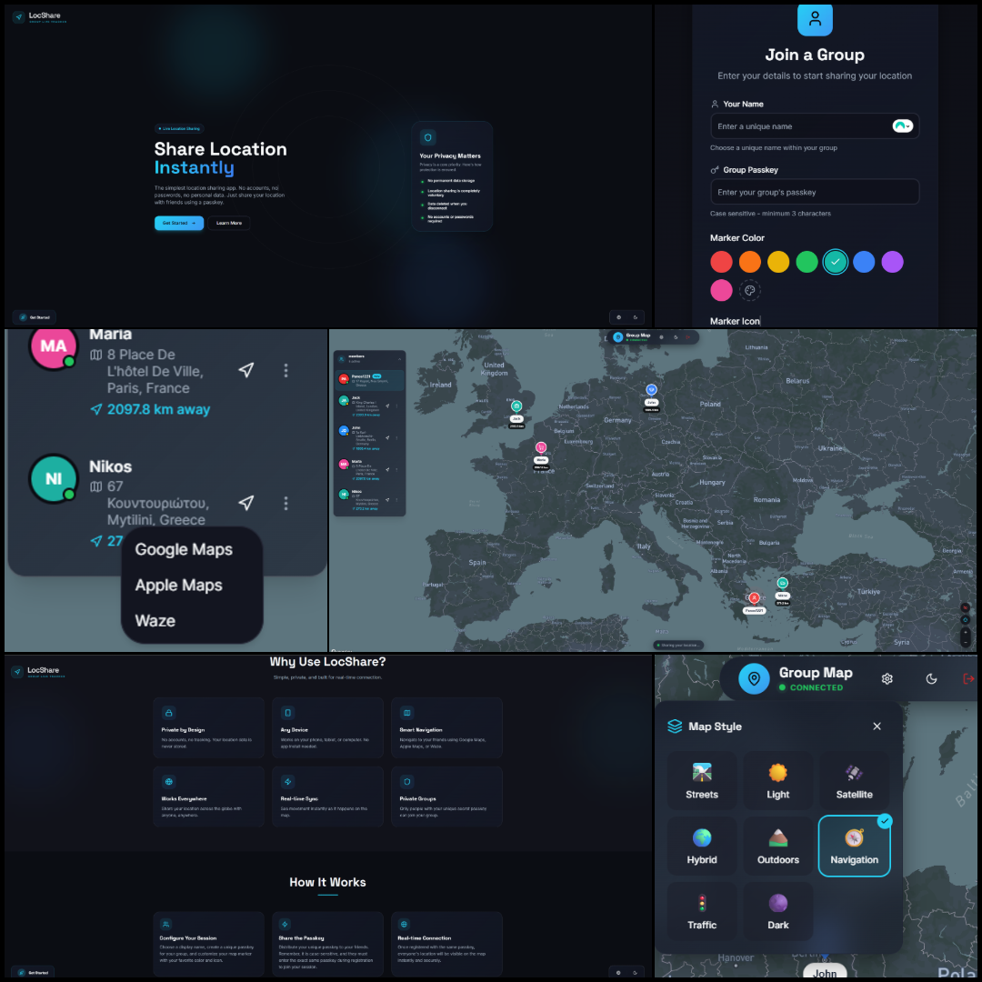The width and height of the screenshot is (982, 982).
Task: Open the three-dot menu next to Nikos
Action: coord(286,503)
